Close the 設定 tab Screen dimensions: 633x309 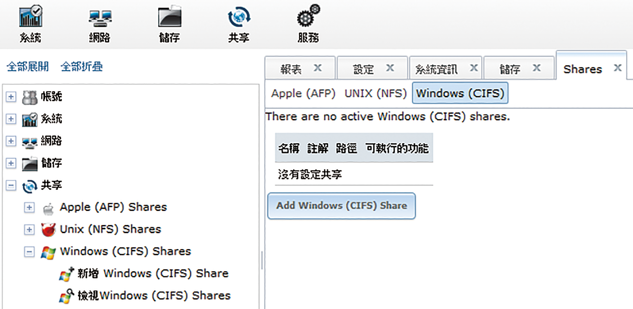(x=390, y=67)
